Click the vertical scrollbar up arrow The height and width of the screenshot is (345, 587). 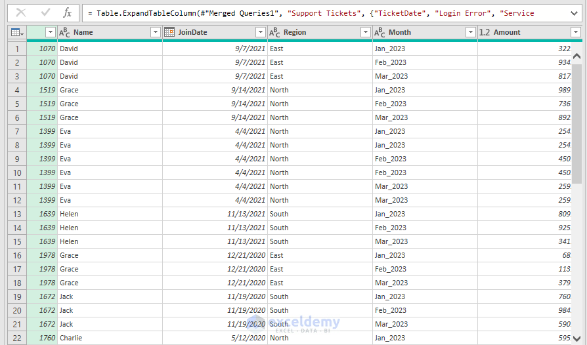pyautogui.click(x=577, y=56)
